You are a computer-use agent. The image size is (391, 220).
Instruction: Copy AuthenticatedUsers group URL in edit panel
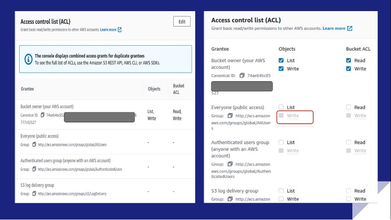click(230, 164)
